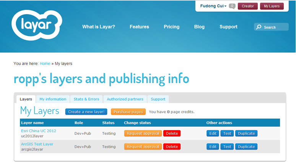Click the uc2012layer identifier text
This screenshot has width=296, height=164.
click(x=32, y=136)
